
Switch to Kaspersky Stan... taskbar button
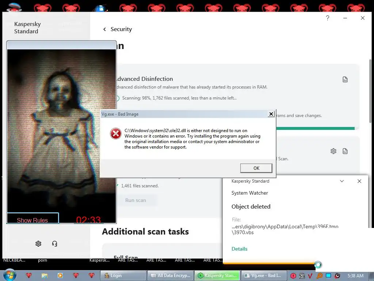[x=217, y=276]
